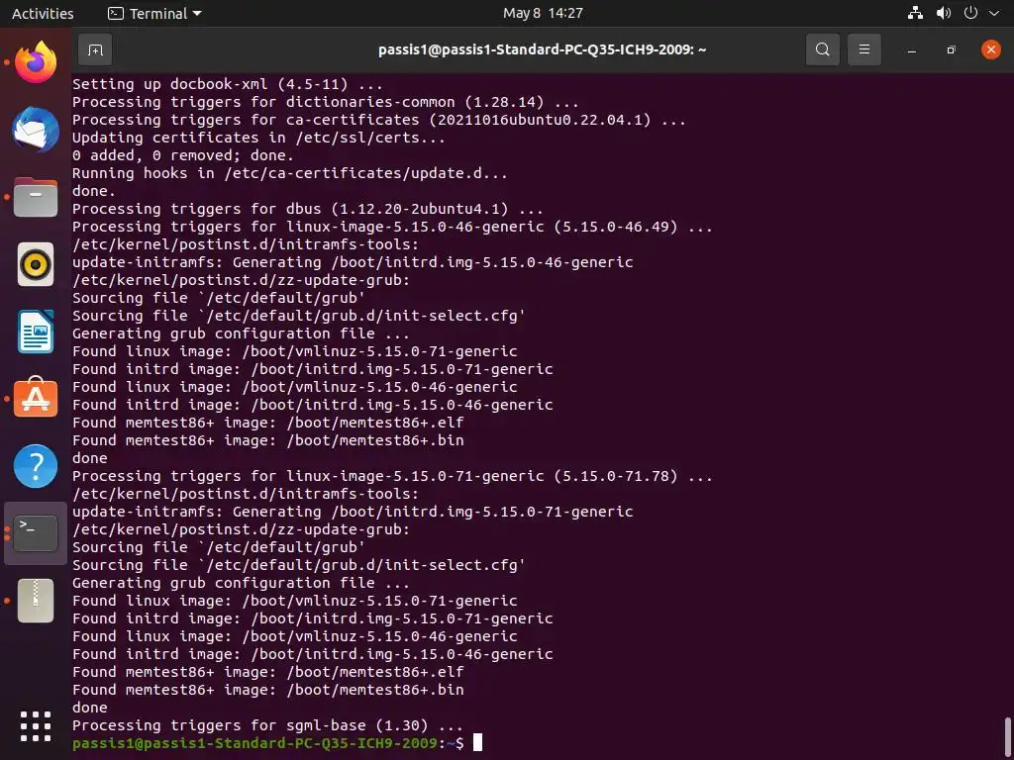Click the terminal prompt cursor
Viewport: 1014px width, 760px height.
(477, 742)
